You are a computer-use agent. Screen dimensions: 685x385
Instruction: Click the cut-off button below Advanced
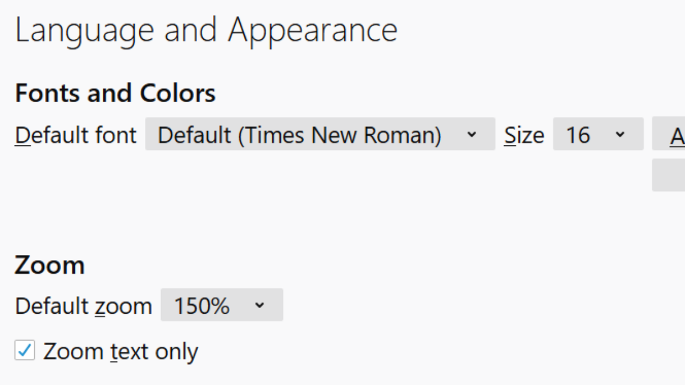(x=669, y=175)
